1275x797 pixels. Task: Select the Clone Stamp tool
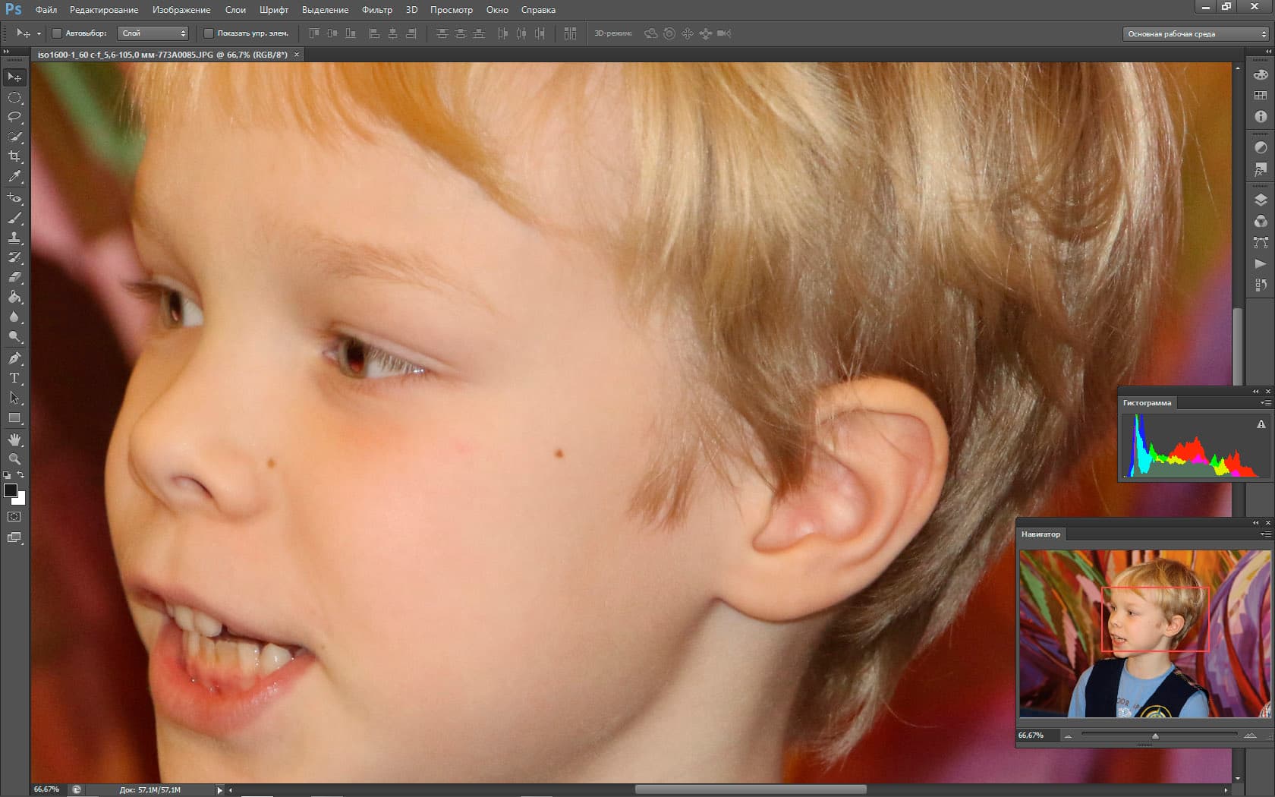14,238
